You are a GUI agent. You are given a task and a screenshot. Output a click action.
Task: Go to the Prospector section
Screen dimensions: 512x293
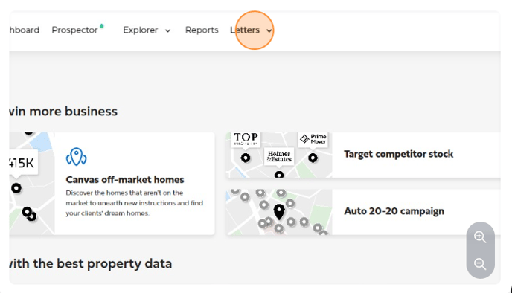(x=74, y=30)
